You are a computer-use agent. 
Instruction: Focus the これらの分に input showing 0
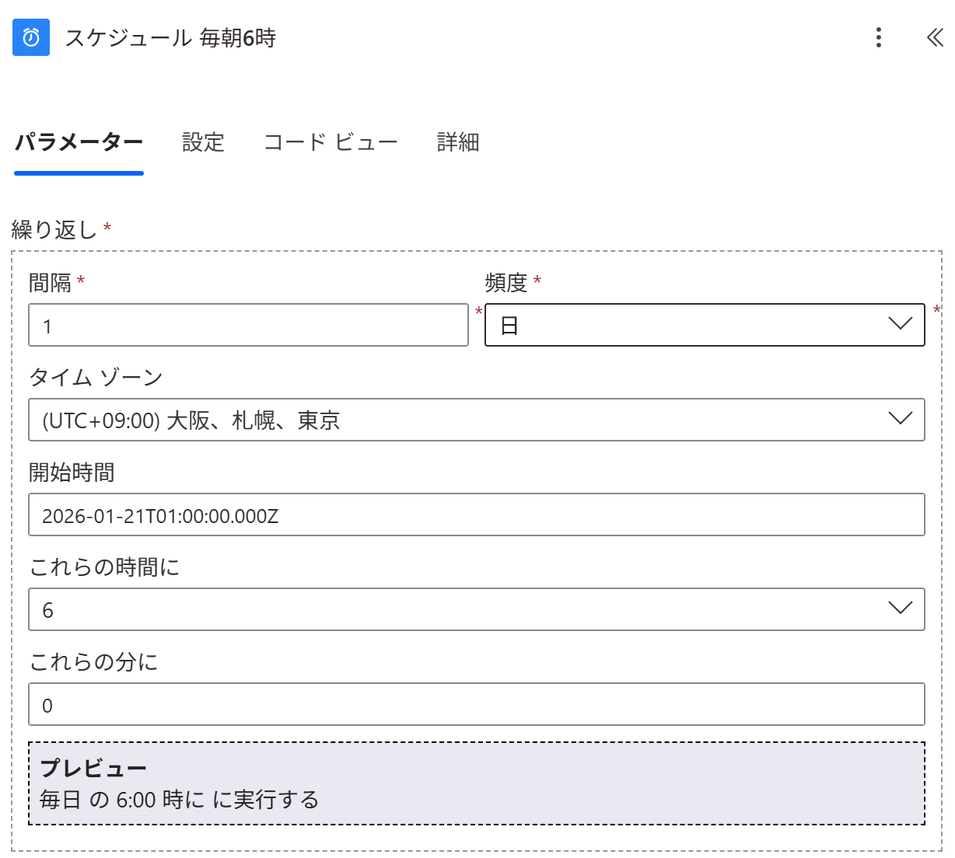(x=476, y=704)
